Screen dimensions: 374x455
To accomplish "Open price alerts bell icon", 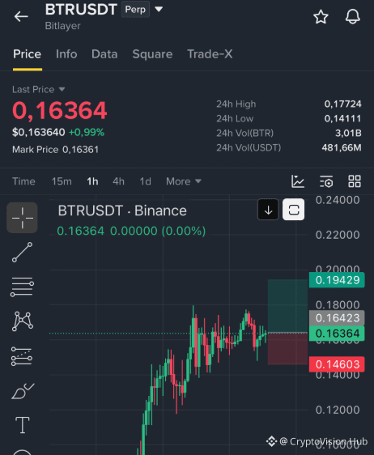I will (352, 16).
